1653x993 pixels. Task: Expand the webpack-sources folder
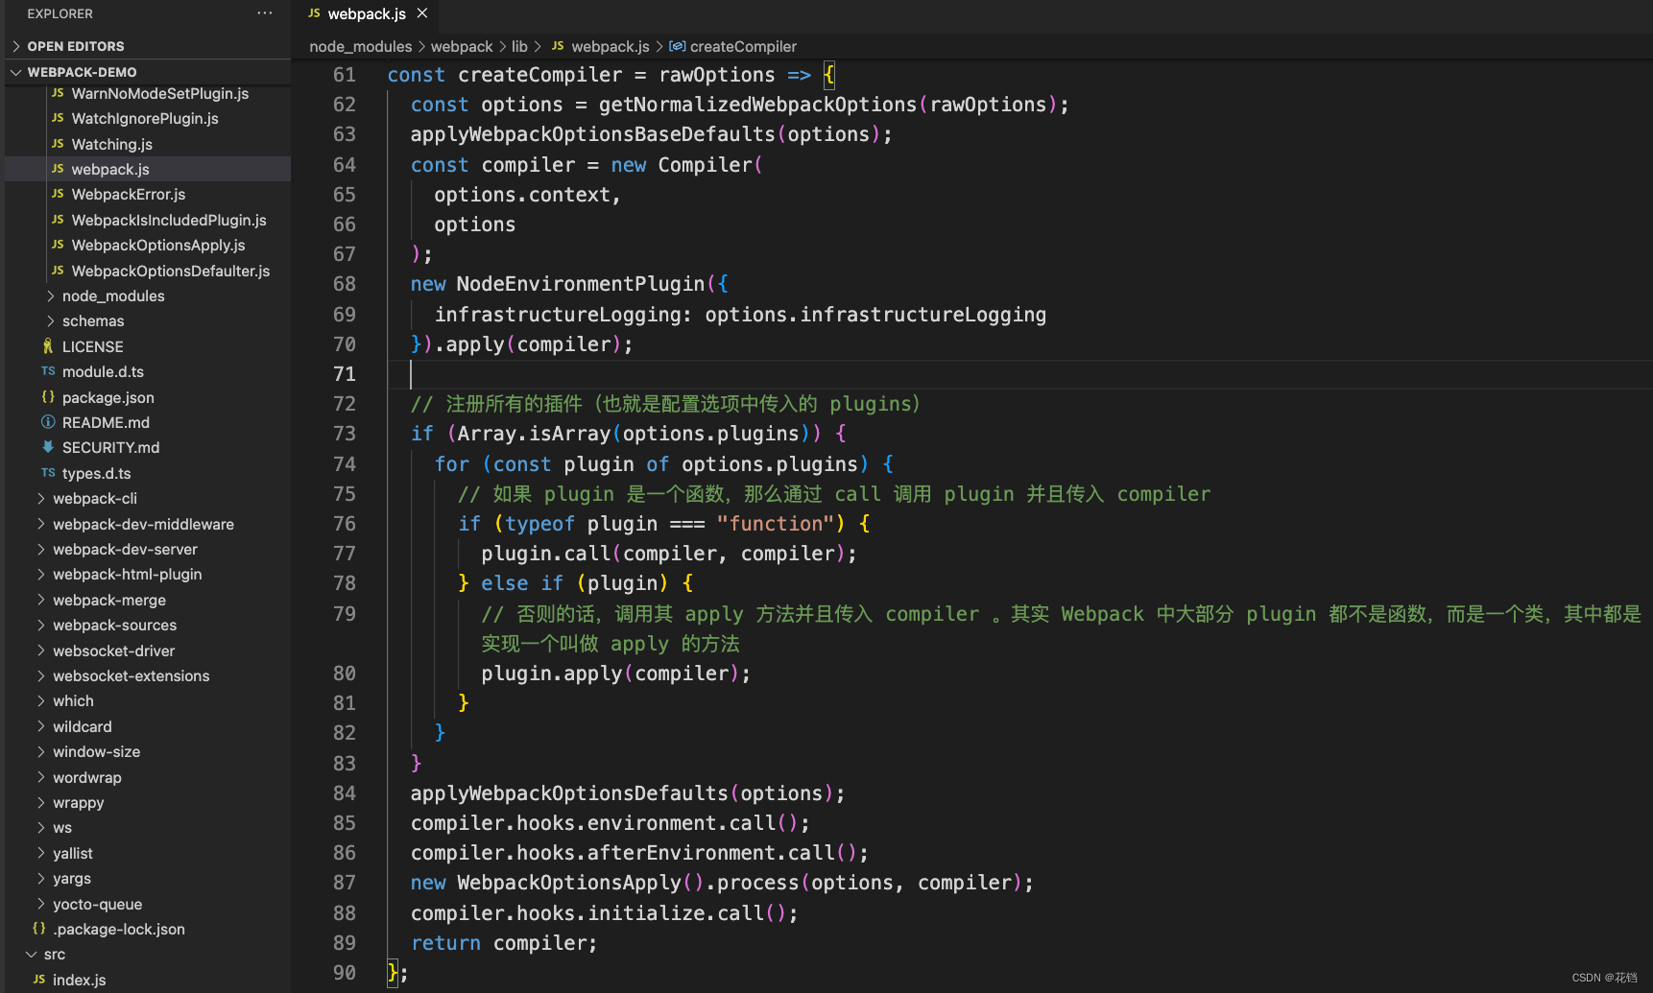114,625
